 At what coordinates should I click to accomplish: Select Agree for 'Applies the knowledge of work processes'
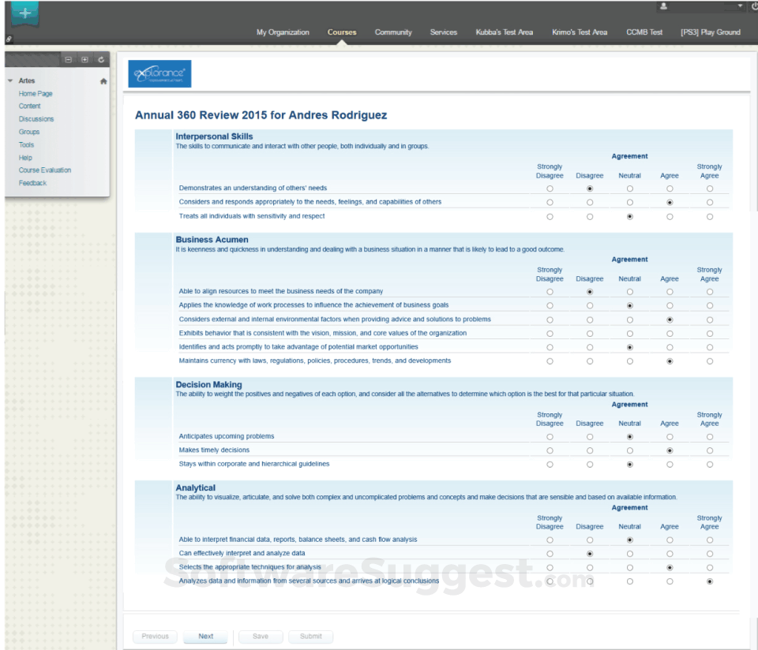(x=670, y=306)
